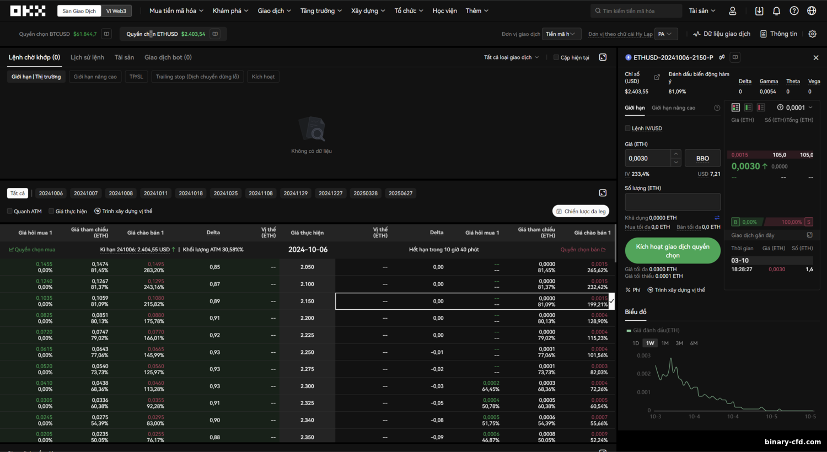Open the notifications bell

click(x=776, y=11)
